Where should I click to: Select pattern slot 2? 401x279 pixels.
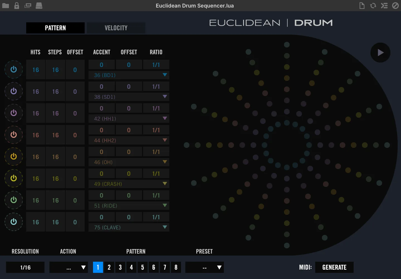[x=109, y=267]
